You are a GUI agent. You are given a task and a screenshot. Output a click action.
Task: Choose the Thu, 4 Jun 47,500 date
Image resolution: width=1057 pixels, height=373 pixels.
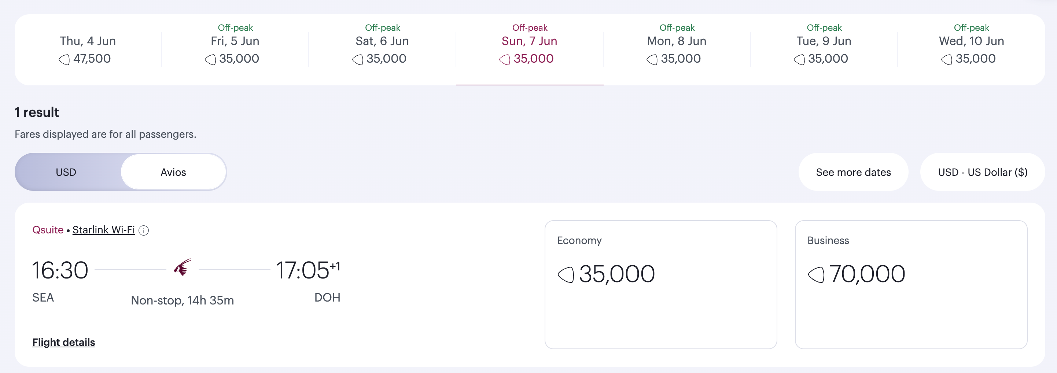[88, 50]
